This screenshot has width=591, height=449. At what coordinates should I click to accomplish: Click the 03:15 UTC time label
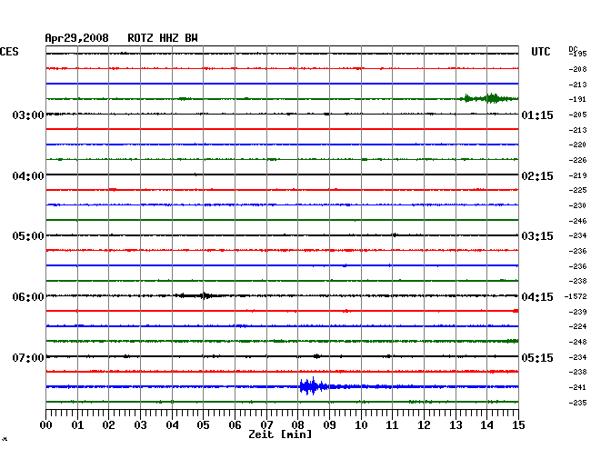point(537,236)
